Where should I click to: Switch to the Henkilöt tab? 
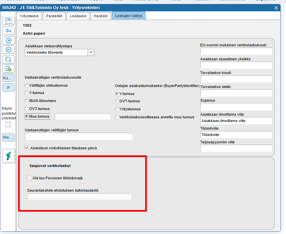101,16
